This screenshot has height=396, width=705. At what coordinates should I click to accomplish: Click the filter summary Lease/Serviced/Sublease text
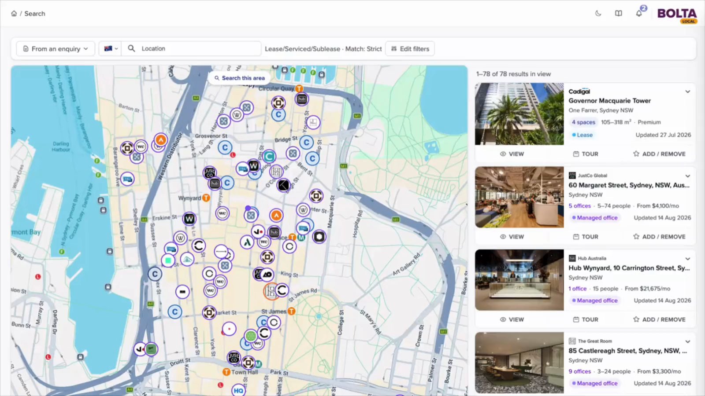[302, 49]
